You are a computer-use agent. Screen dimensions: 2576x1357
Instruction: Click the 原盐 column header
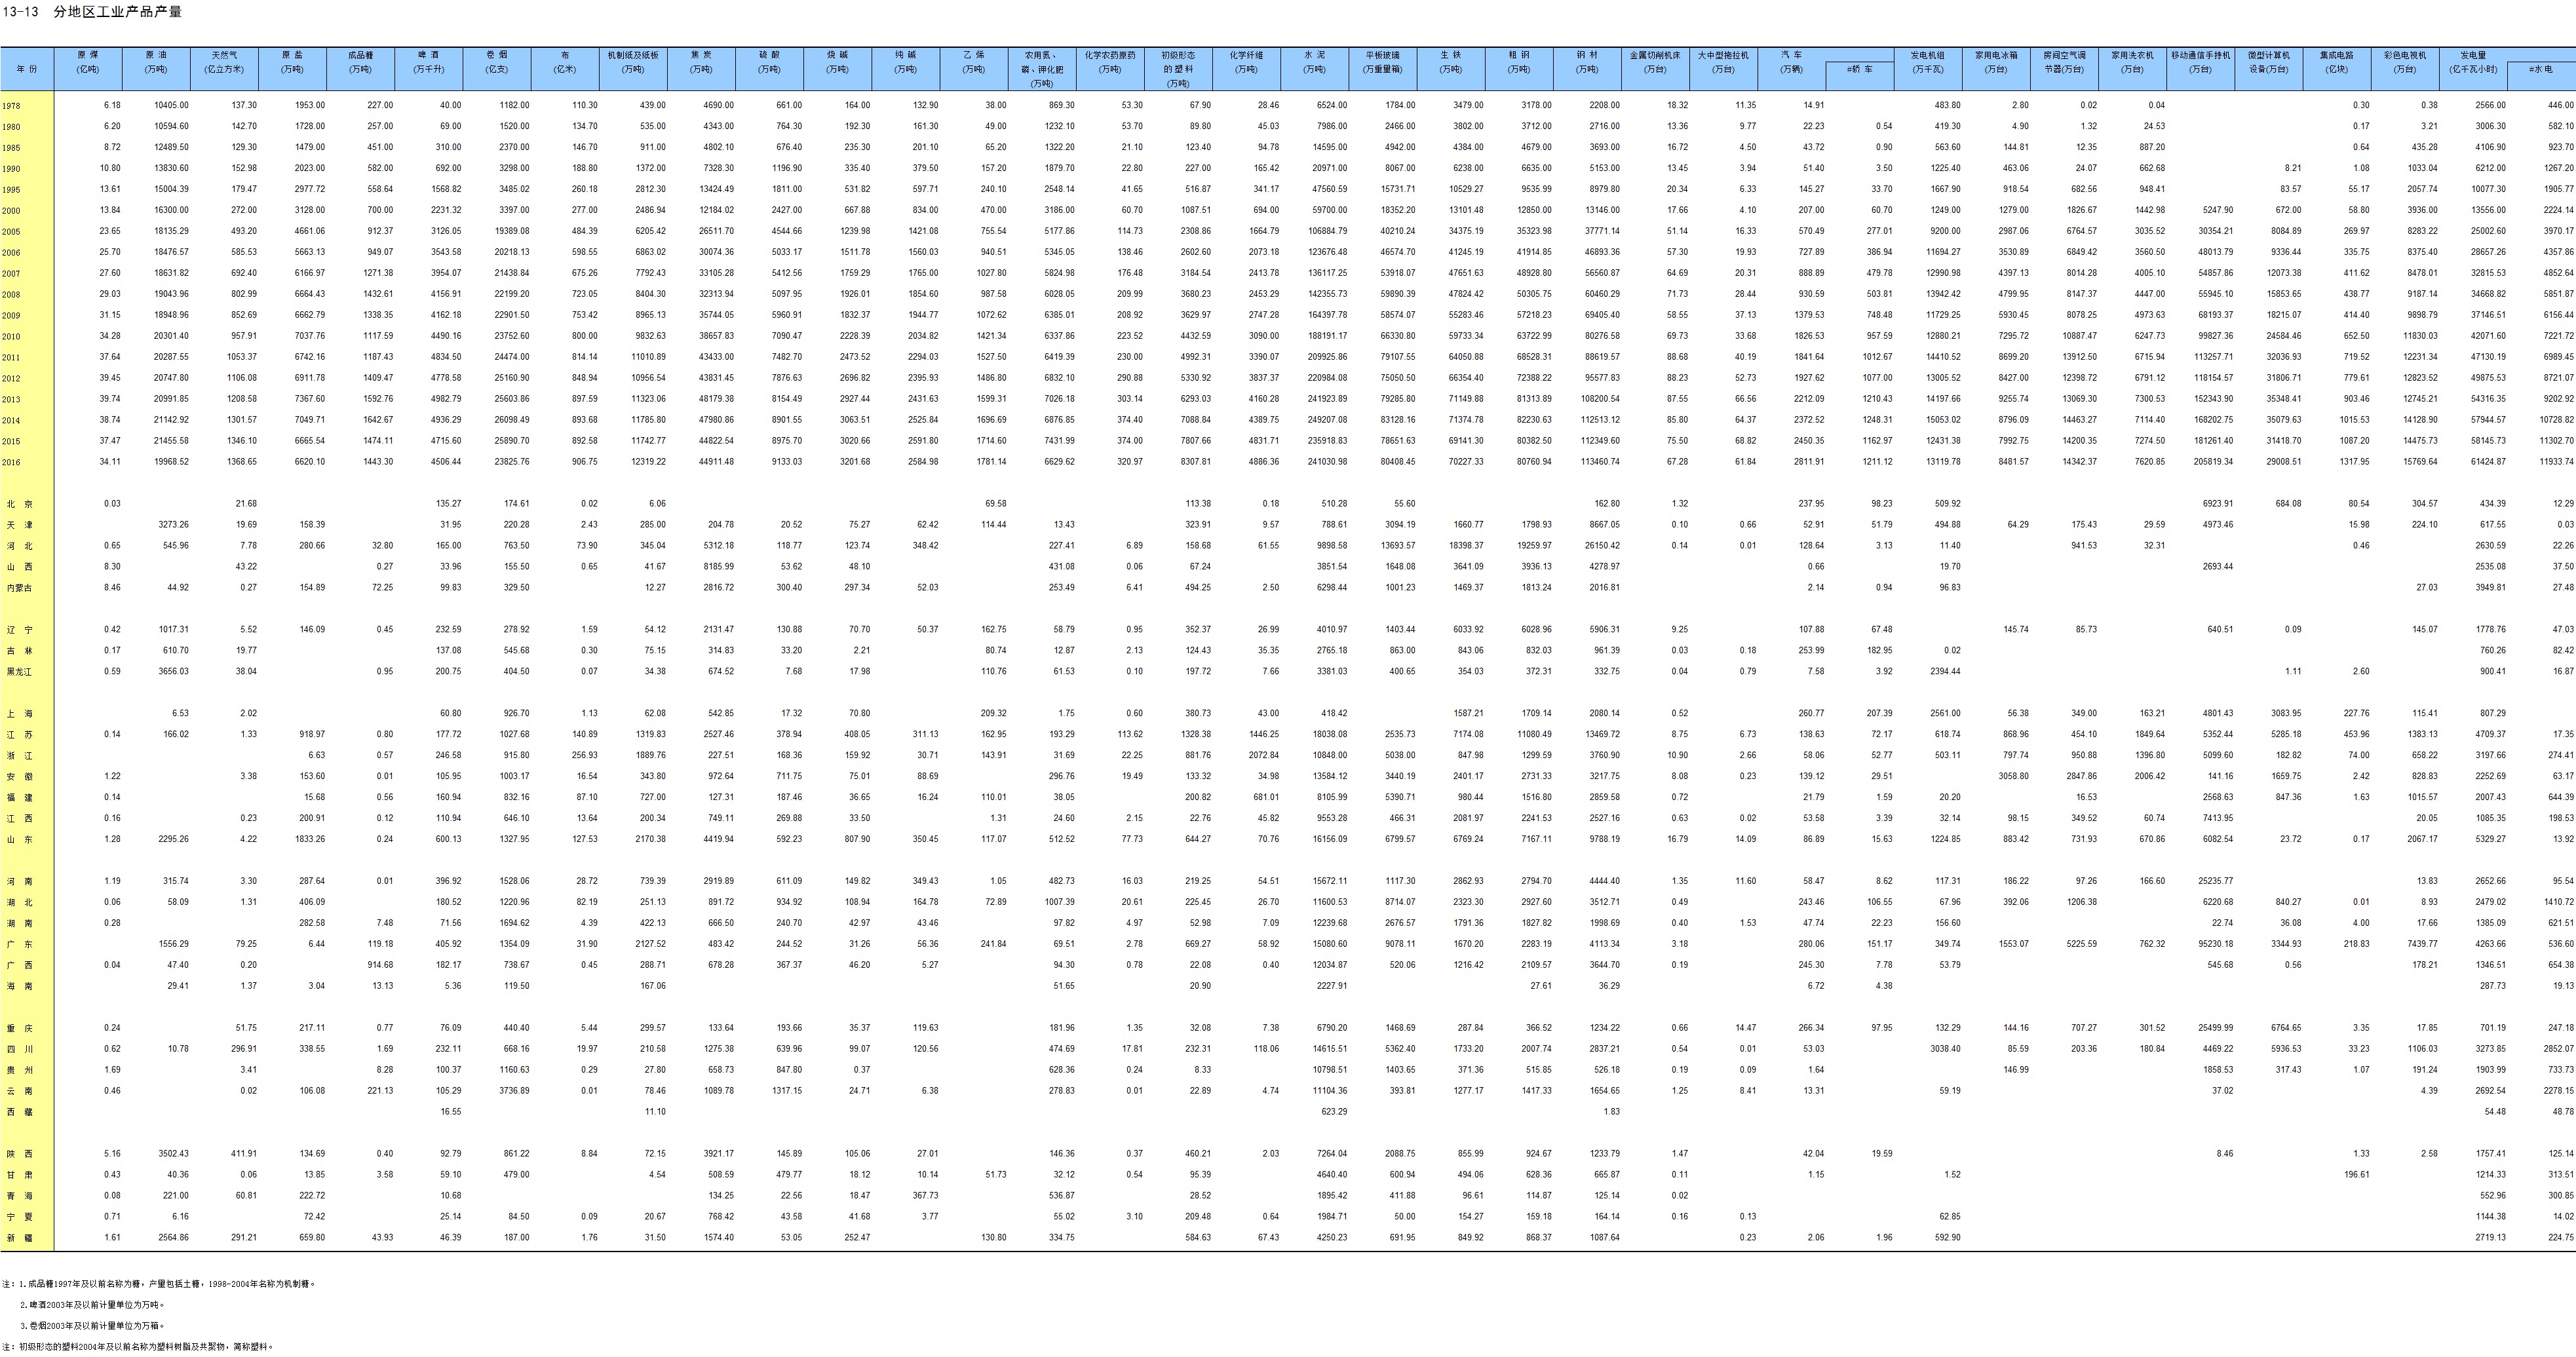tap(292, 69)
